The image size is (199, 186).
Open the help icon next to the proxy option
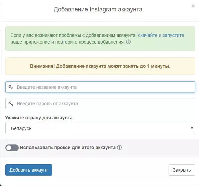click(x=119, y=147)
